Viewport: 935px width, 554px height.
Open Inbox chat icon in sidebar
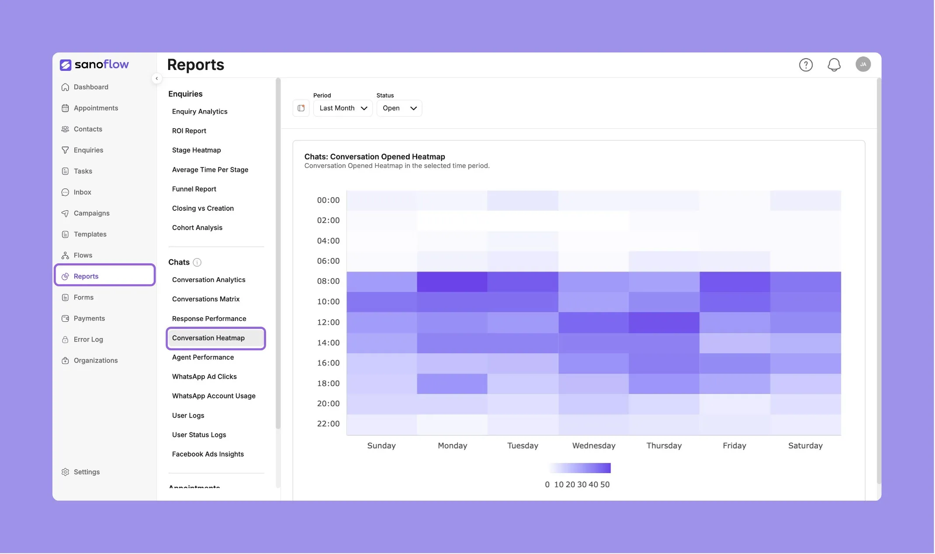click(65, 192)
